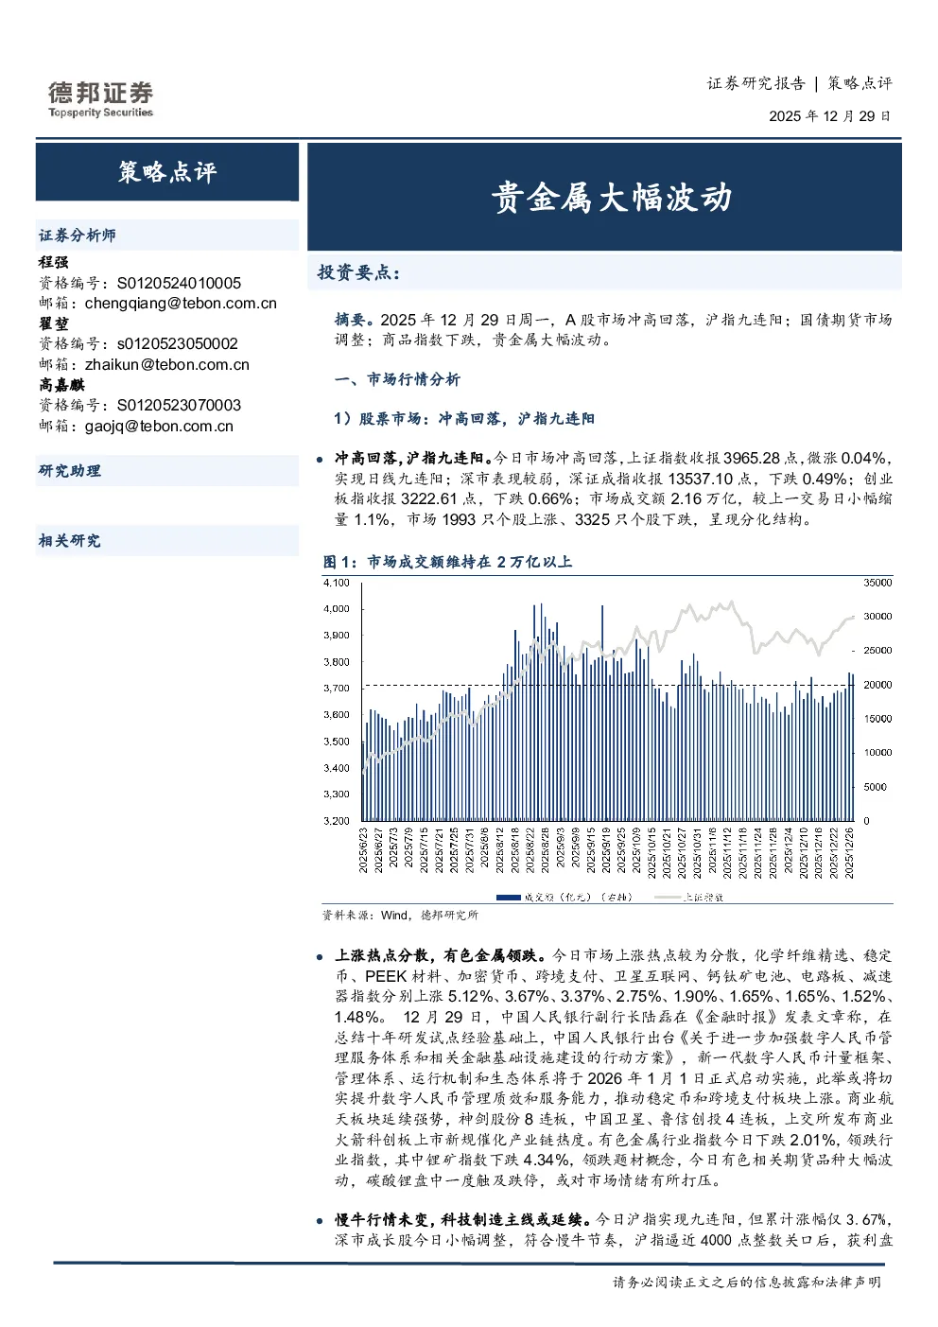
Task: Click the chart source note 资料来源:Wind,德邦研究所
Action: [x=400, y=916]
